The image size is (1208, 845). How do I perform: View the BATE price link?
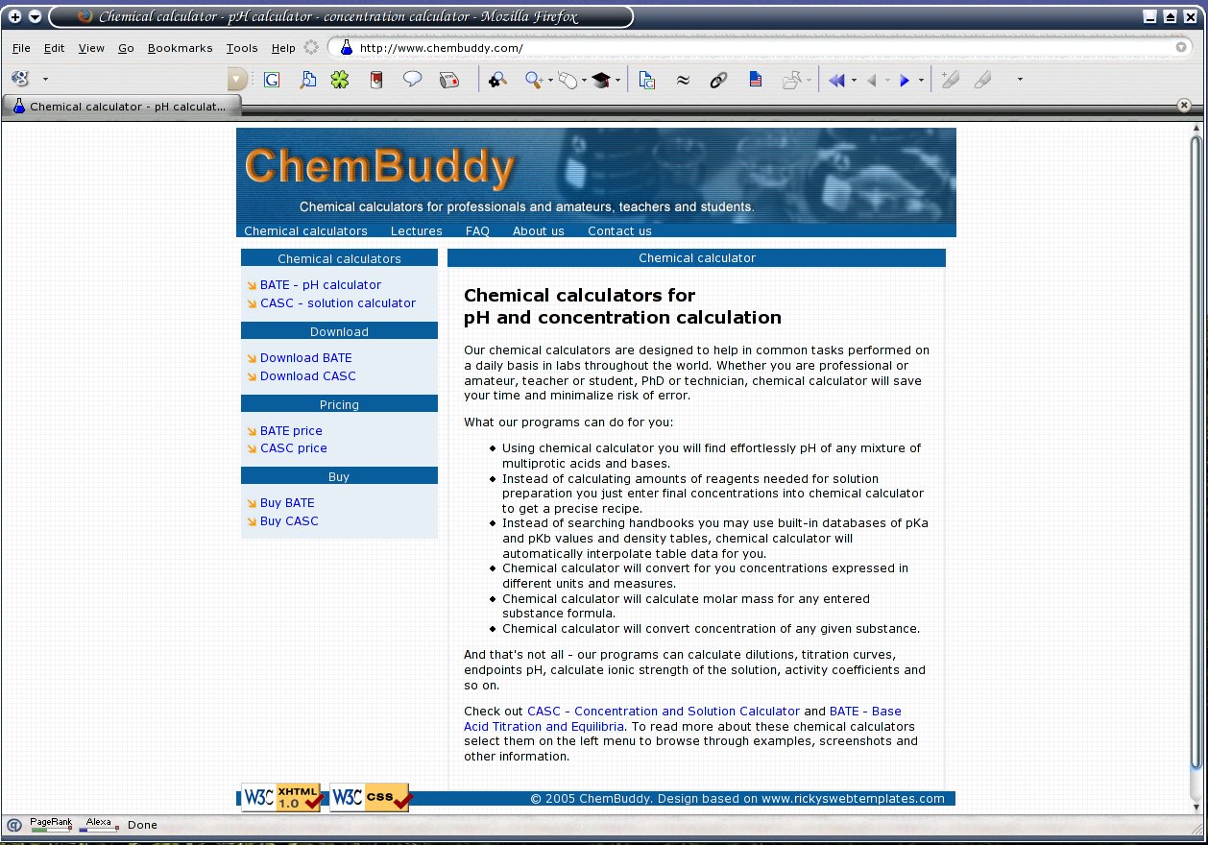point(291,431)
